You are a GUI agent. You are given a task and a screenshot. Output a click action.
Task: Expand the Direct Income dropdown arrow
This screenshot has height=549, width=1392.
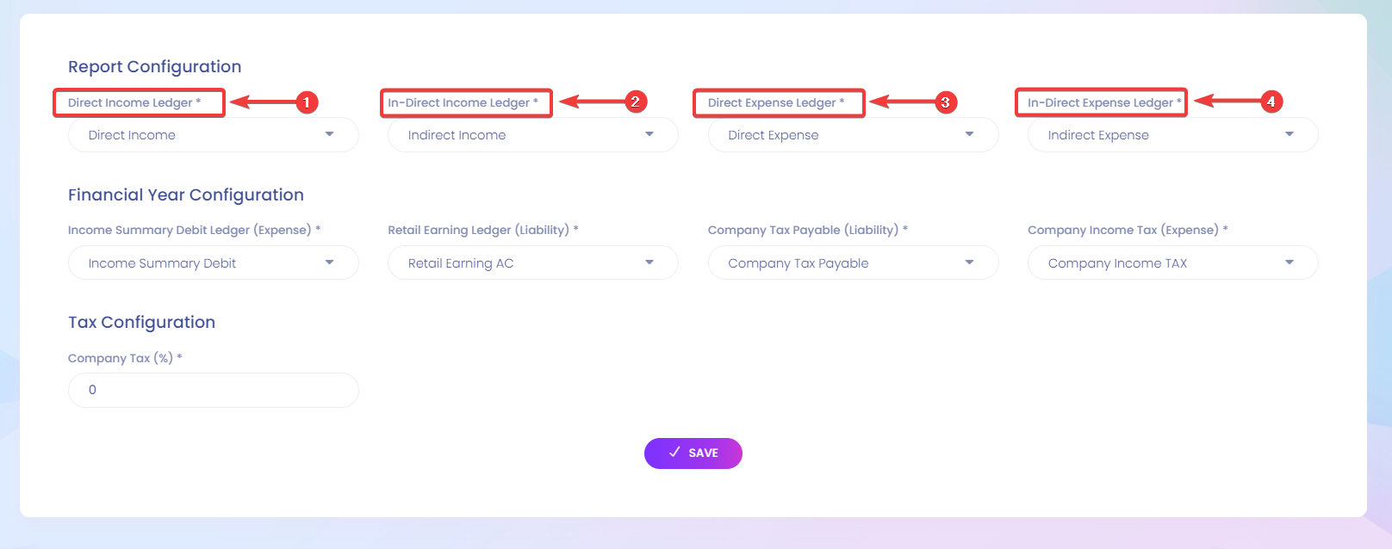[x=329, y=134]
